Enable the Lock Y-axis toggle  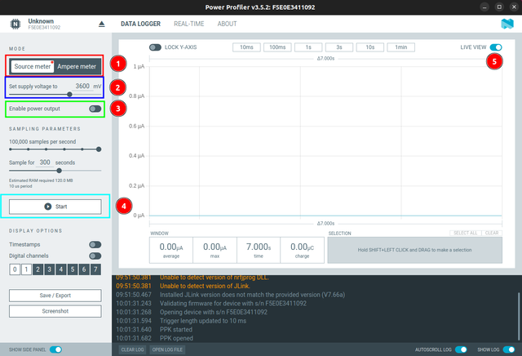click(155, 47)
